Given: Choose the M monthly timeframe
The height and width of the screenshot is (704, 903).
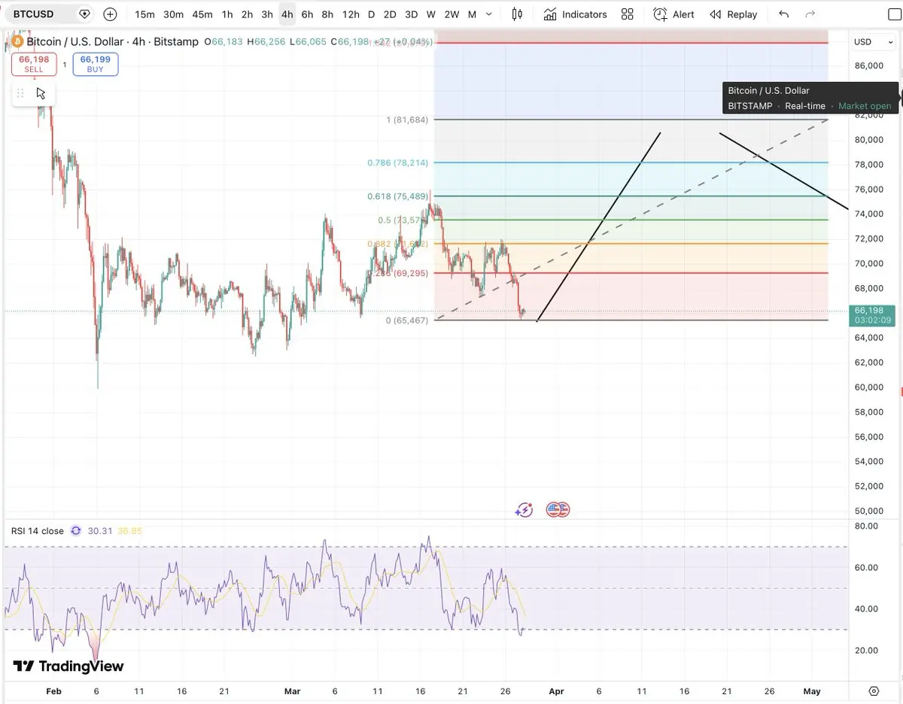Looking at the screenshot, I should point(472,14).
